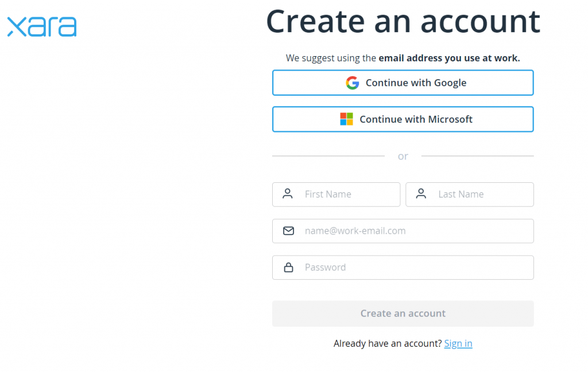Click the person icon in First Name field
The width and height of the screenshot is (588, 372).
(x=288, y=194)
